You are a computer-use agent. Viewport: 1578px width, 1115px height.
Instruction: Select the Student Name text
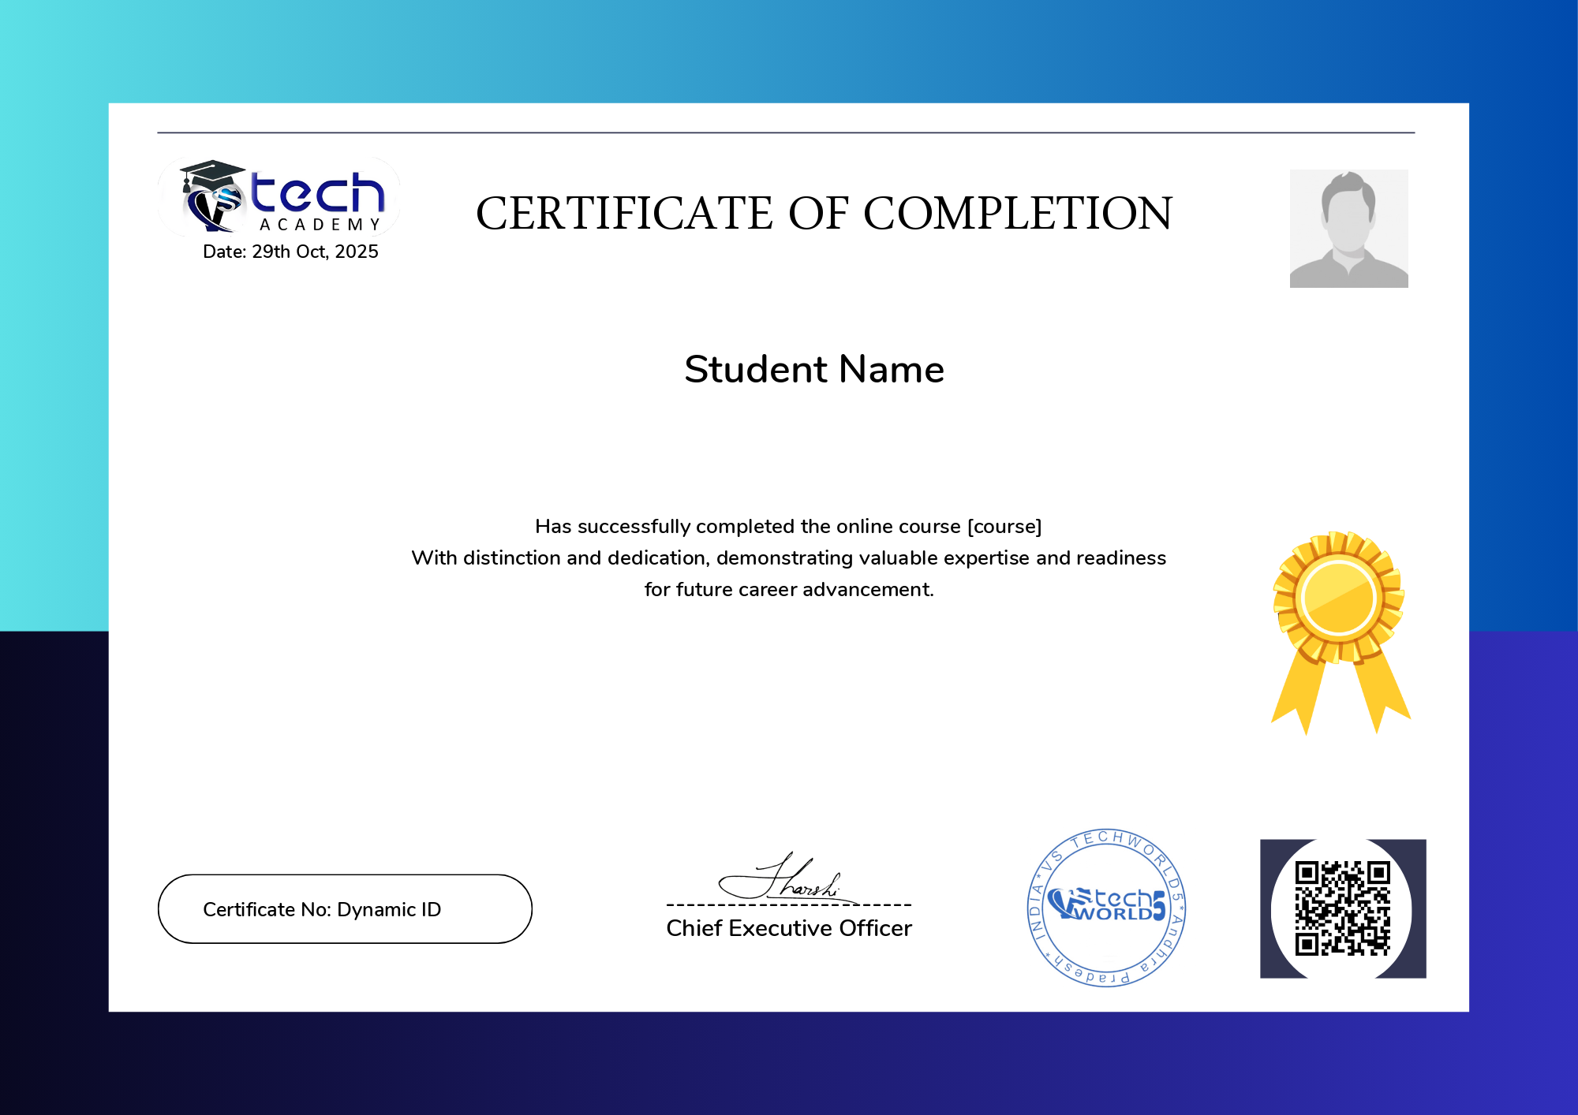click(x=813, y=369)
